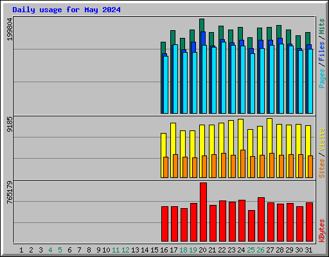The width and height of the screenshot is (329, 257).
Task: Select the orange Sites bar for day 16
Action: 166,167
